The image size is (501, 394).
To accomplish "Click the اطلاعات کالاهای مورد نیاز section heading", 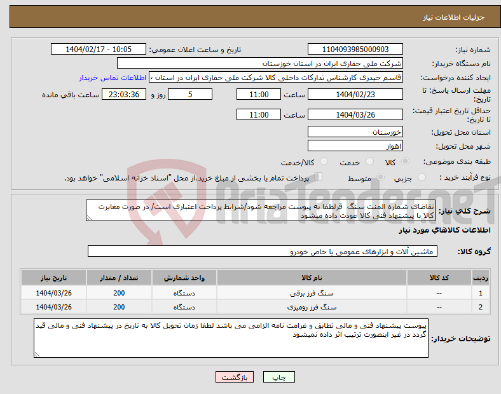I will tap(444, 230).
